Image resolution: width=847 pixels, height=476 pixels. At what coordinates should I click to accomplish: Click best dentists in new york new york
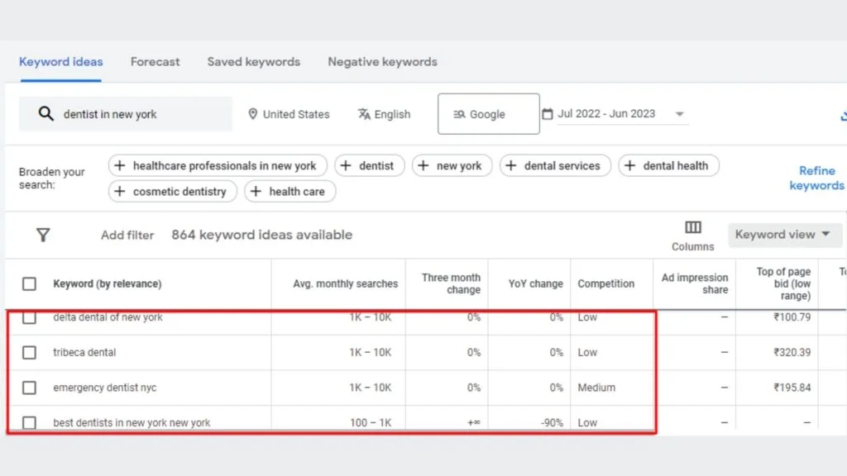click(x=132, y=422)
